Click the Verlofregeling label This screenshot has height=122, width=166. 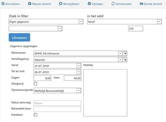pyautogui.click(x=20, y=59)
